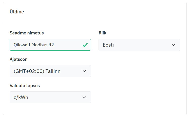The width and height of the screenshot is (194, 118).
Task: Click the 'Ajatsoon' field label
Action: tap(18, 59)
